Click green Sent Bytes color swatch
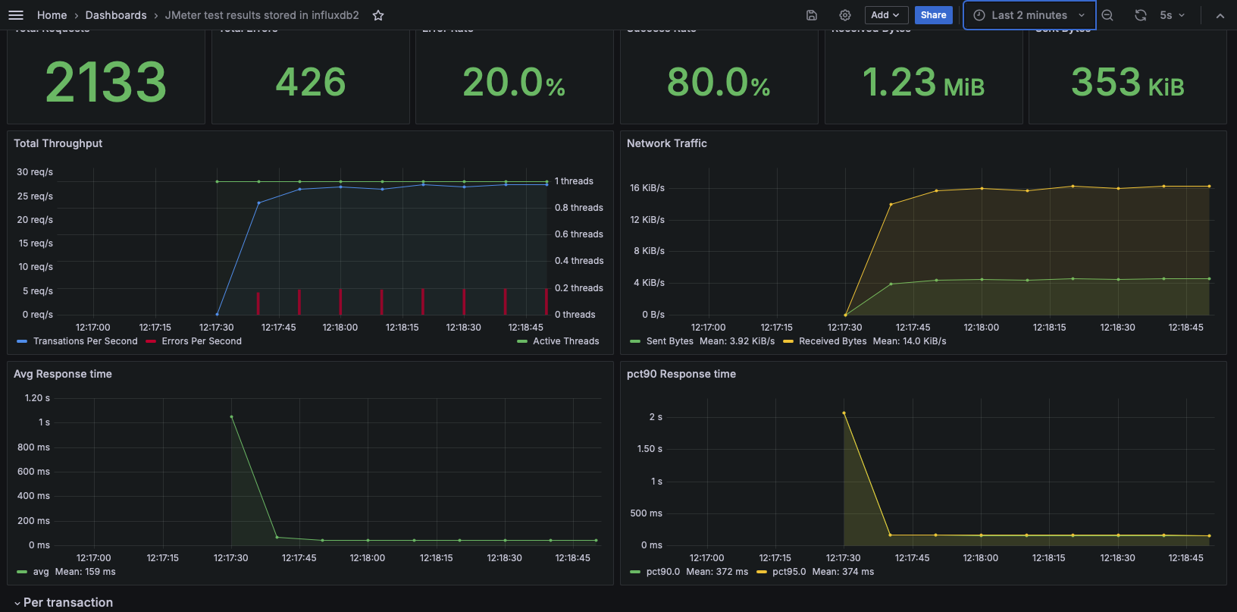This screenshot has height=612, width=1237. point(635,341)
